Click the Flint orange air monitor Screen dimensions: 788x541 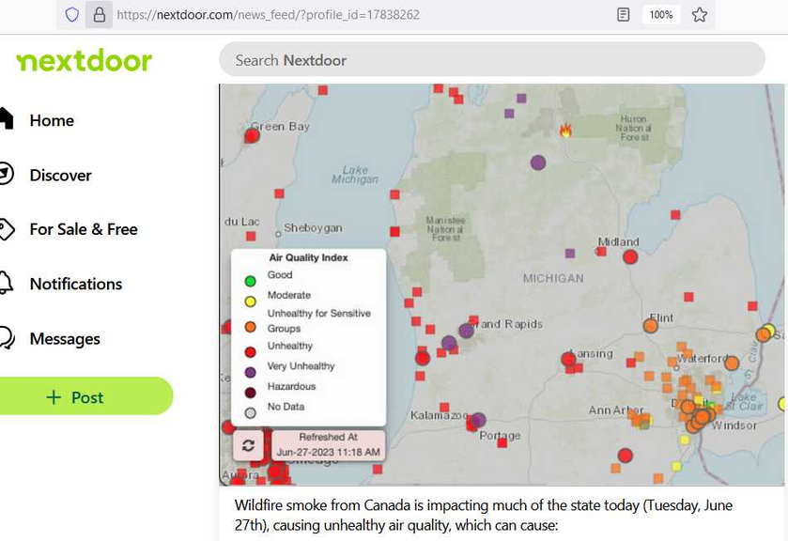tap(650, 326)
